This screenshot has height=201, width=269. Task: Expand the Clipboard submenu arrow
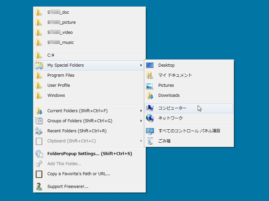[141, 141]
